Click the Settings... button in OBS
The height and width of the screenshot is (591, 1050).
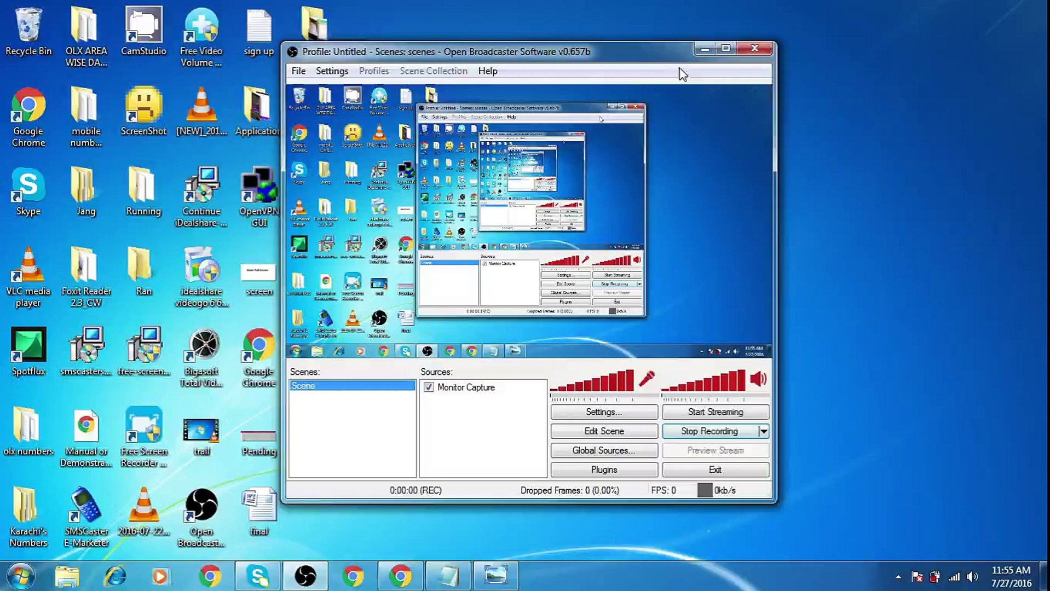tap(604, 412)
